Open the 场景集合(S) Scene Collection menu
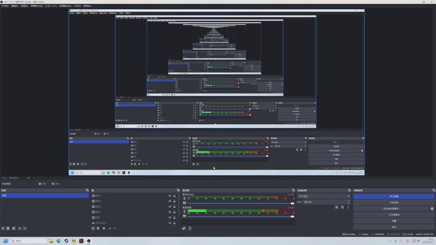436x245 pixels. (x=65, y=6)
